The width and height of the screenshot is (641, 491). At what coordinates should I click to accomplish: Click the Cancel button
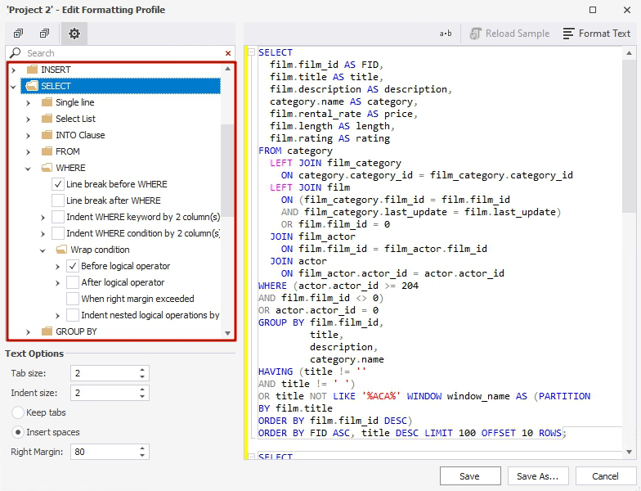pos(605,476)
